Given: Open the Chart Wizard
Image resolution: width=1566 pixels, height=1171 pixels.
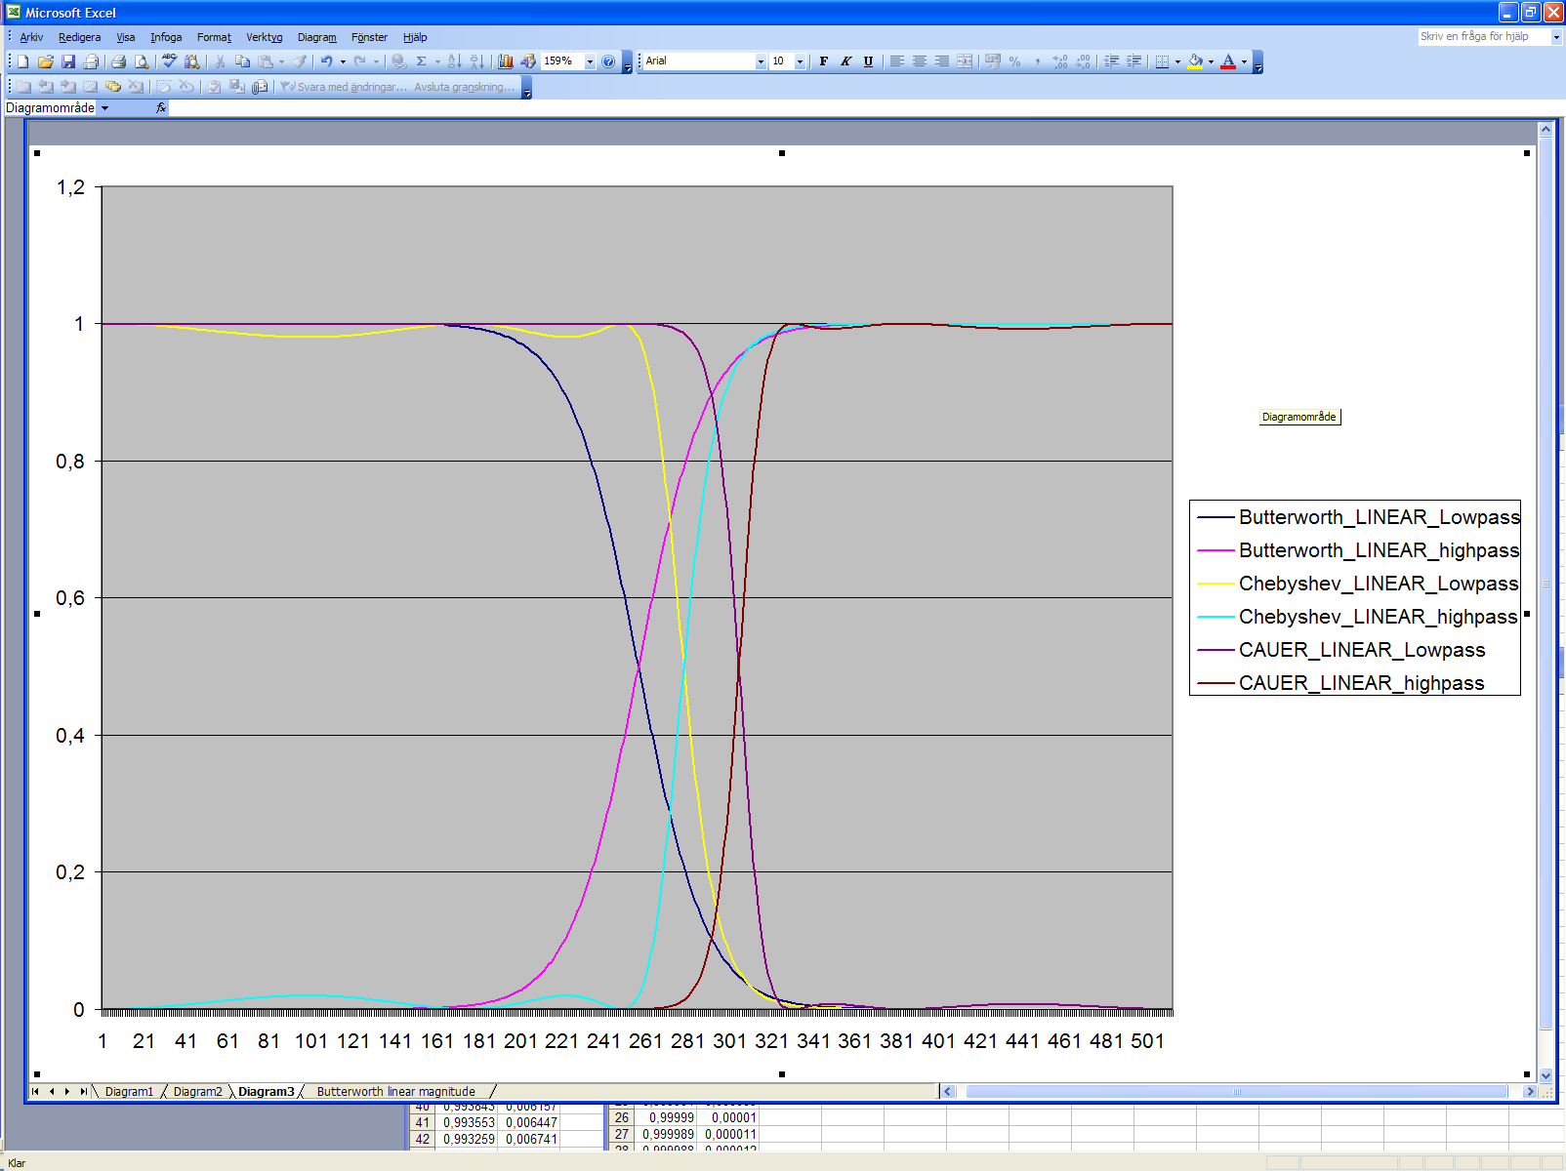Looking at the screenshot, I should coord(505,61).
